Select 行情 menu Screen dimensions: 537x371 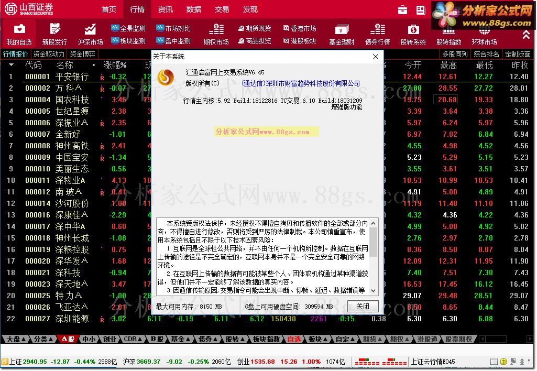tap(137, 9)
